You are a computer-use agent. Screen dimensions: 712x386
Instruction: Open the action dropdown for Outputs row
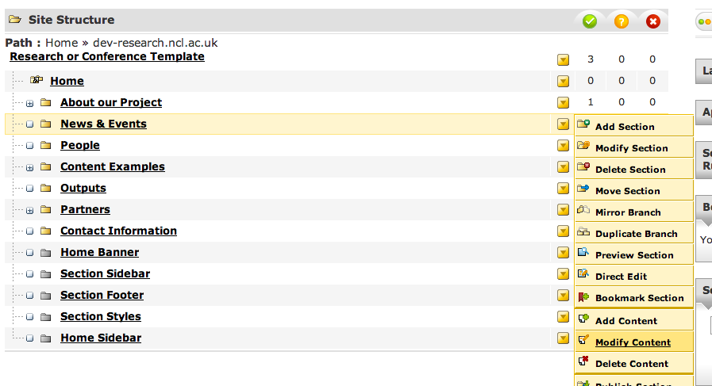click(563, 189)
